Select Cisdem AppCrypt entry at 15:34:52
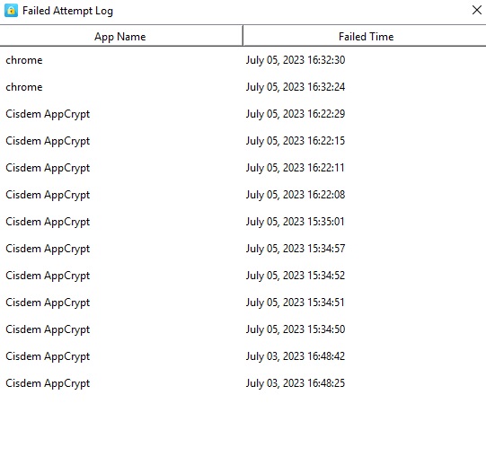 243,276
